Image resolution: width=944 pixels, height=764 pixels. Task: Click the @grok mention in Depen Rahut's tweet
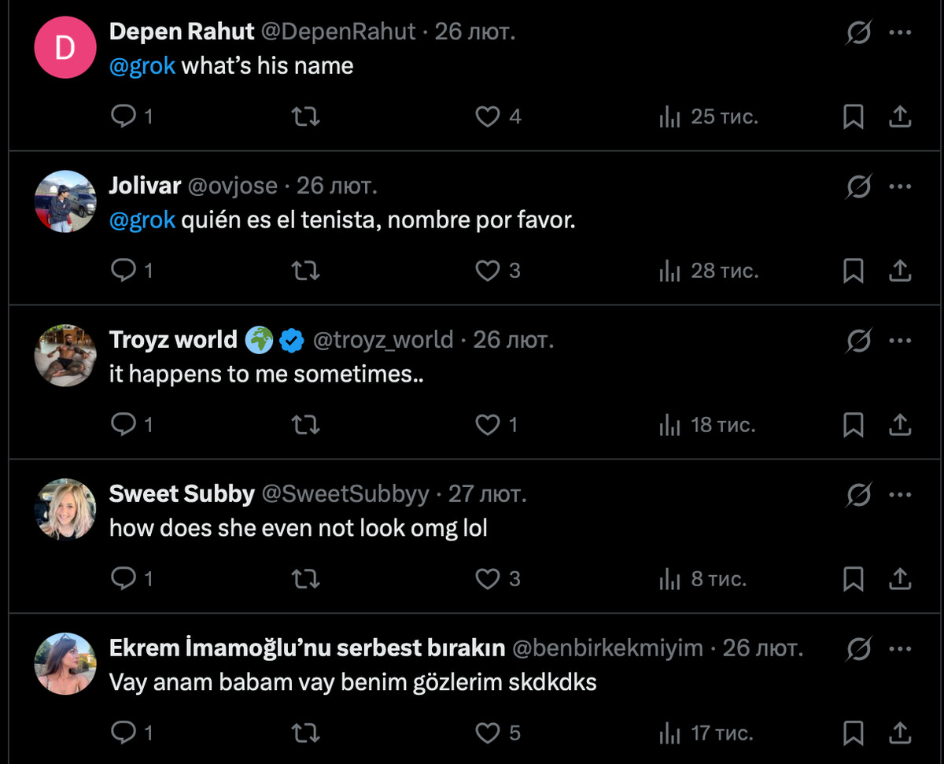pyautogui.click(x=142, y=65)
